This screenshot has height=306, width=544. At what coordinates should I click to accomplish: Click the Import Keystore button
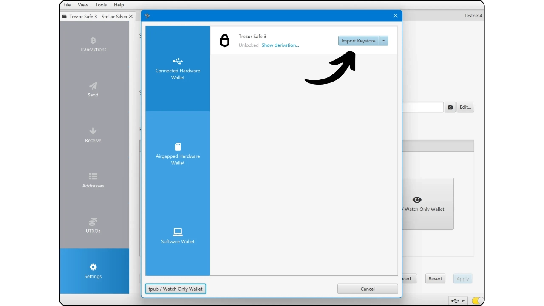[358, 41]
